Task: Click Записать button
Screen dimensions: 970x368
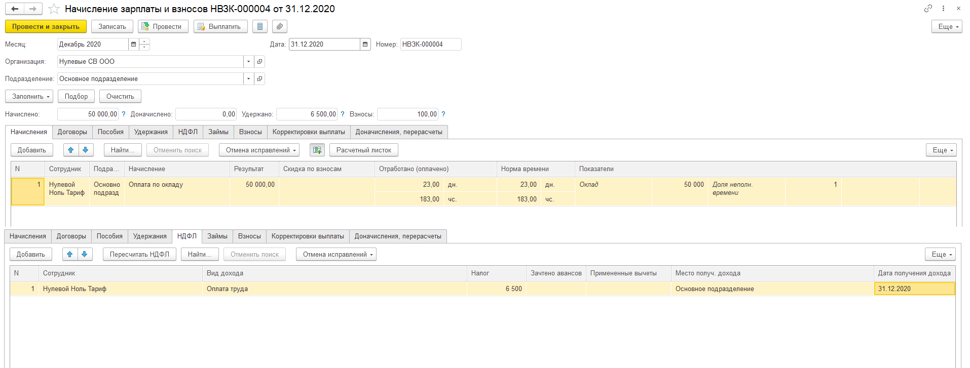Action: pyautogui.click(x=112, y=26)
